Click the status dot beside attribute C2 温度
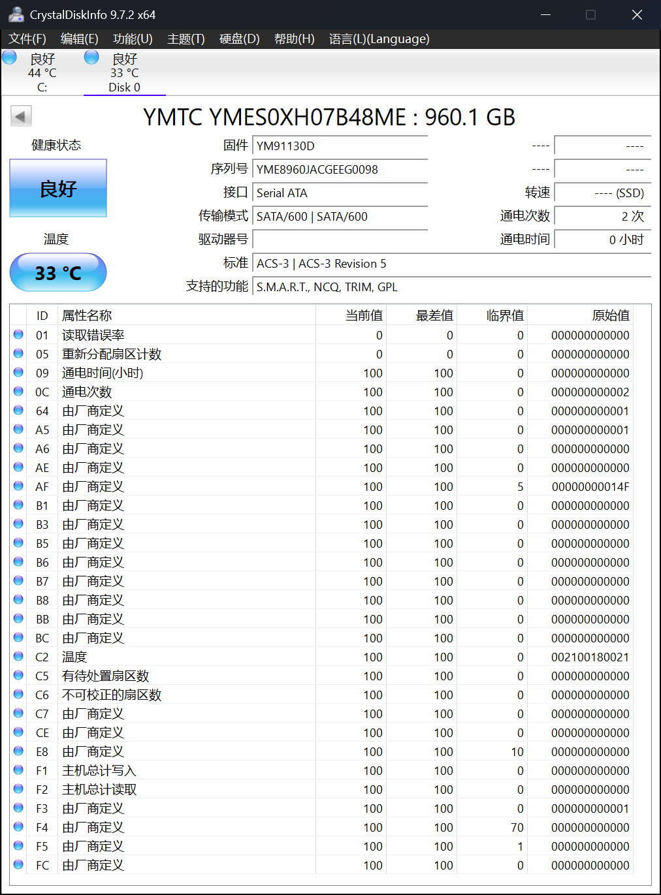Viewport: 661px width, 895px height. [18, 657]
